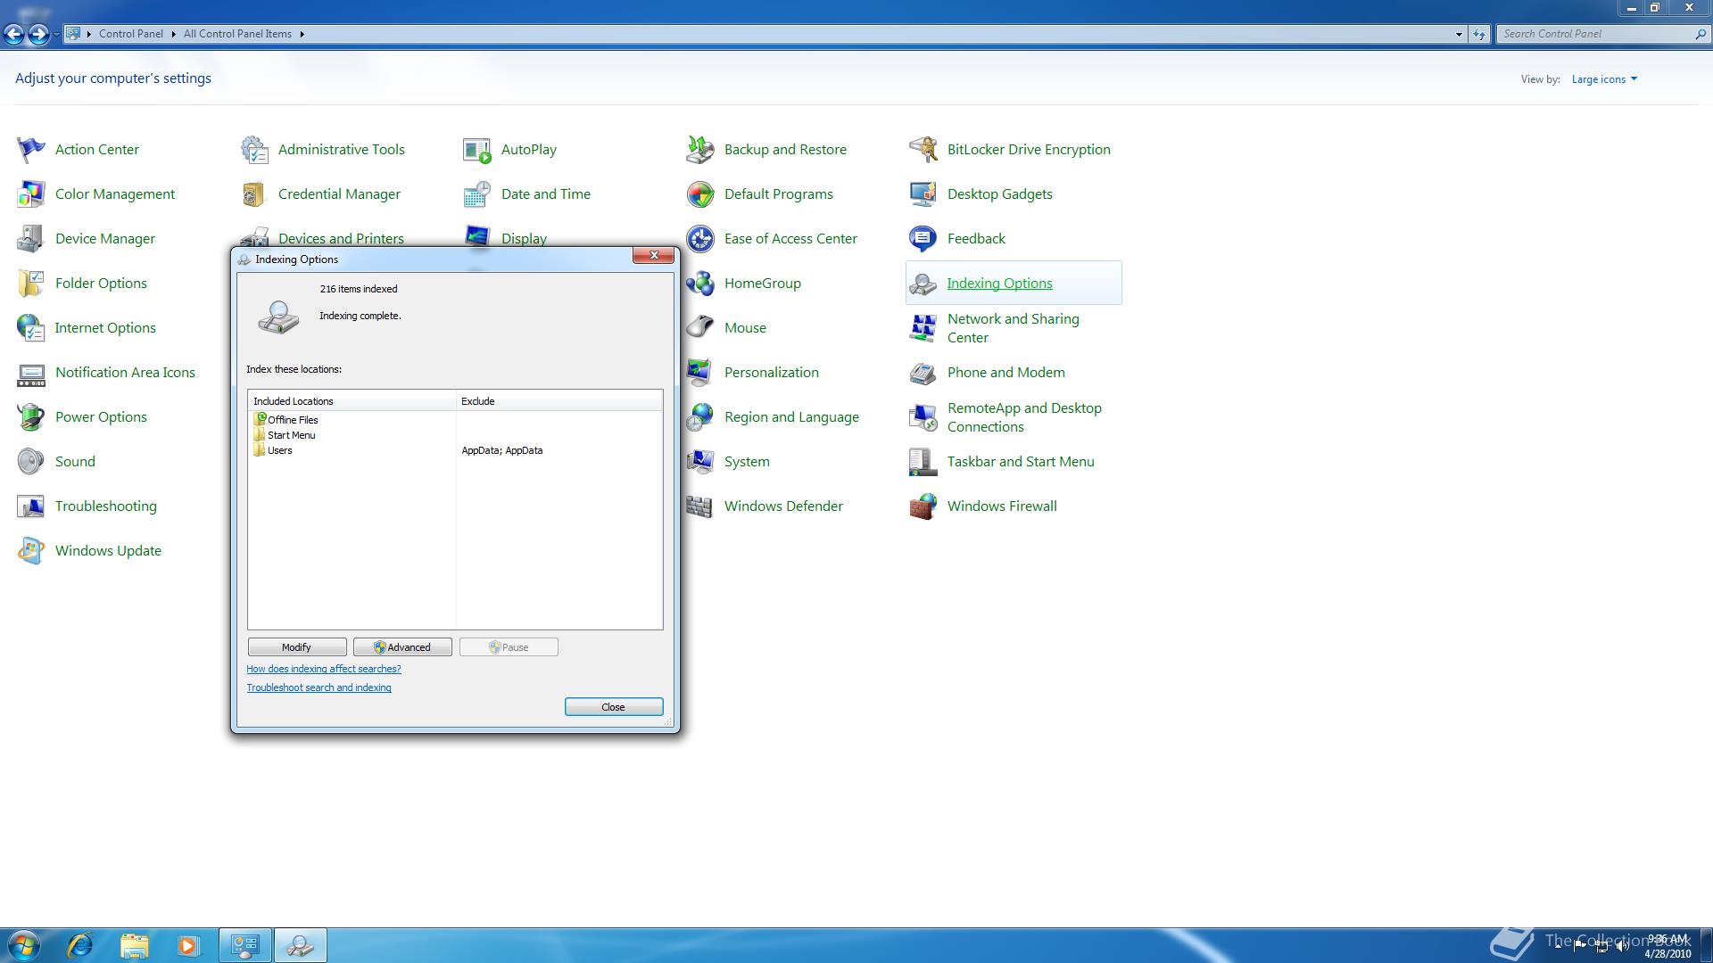Open Internet Options icon
The width and height of the screenshot is (1713, 963).
pos(31,328)
